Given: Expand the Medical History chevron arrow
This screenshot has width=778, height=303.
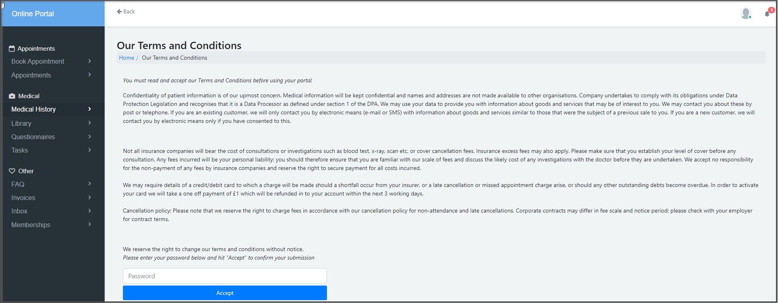Looking at the screenshot, I should click(x=89, y=109).
